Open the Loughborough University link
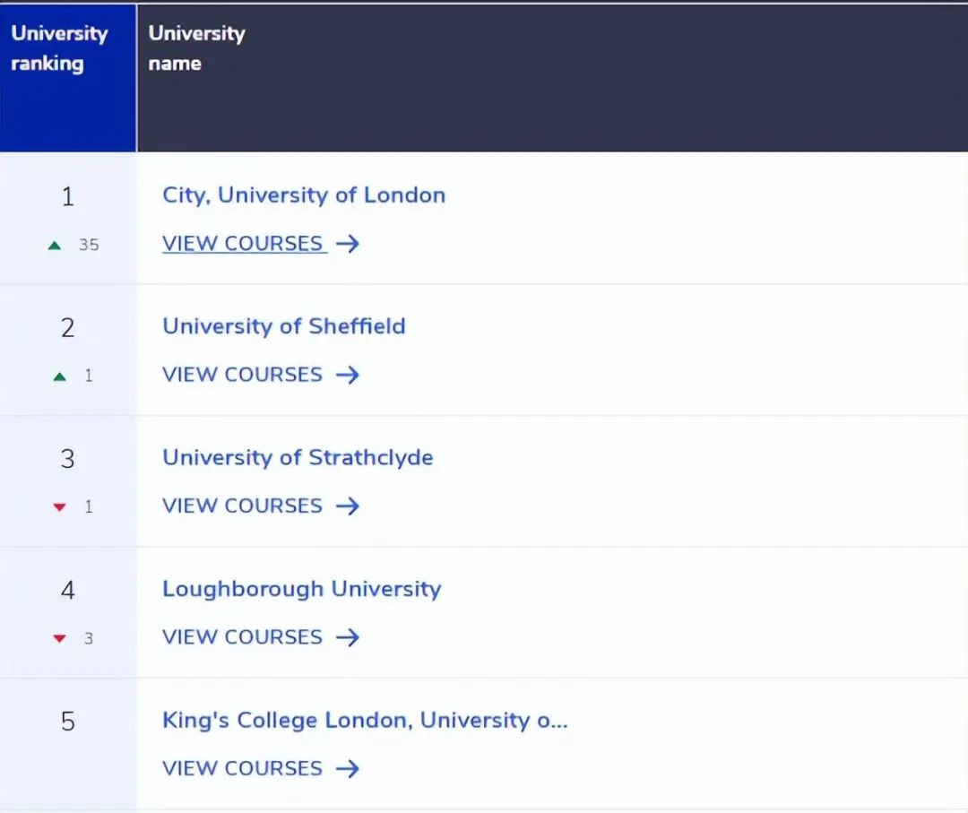The width and height of the screenshot is (968, 813). coord(301,589)
